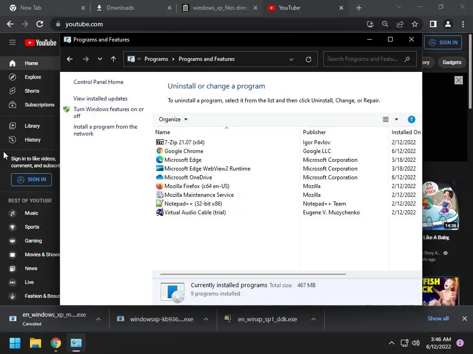Open the Organize dropdown
Viewport: 473px width, 354px height.
pyautogui.click(x=173, y=119)
